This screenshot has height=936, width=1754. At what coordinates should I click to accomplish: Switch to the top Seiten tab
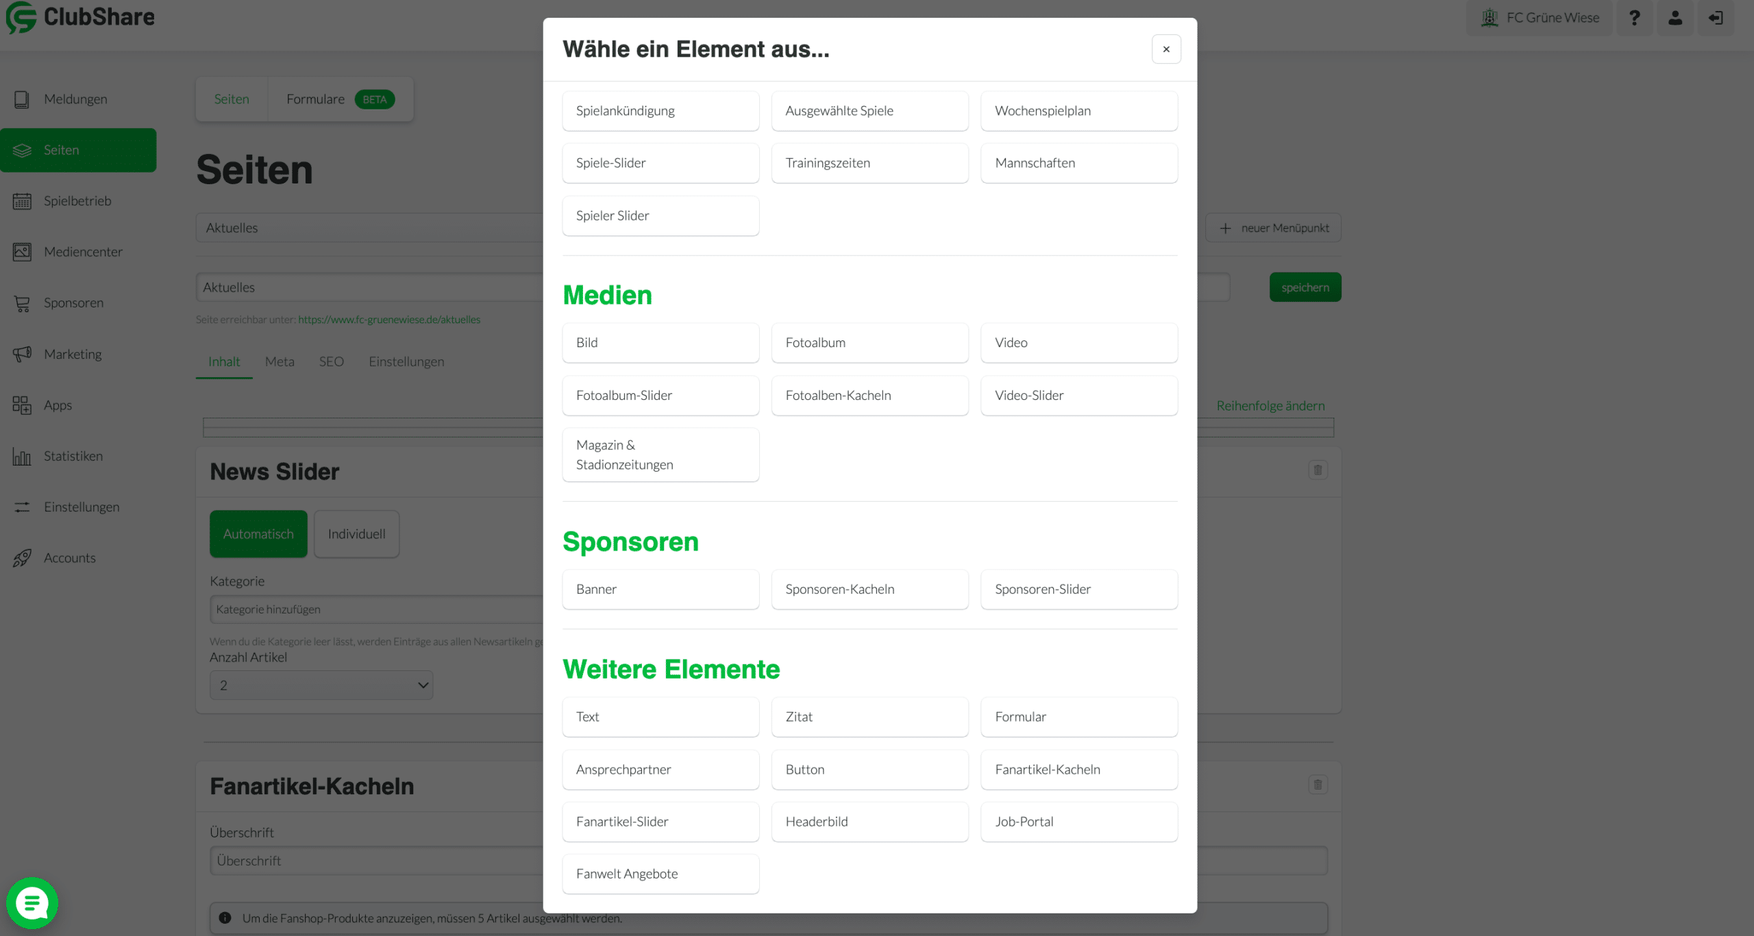232,99
